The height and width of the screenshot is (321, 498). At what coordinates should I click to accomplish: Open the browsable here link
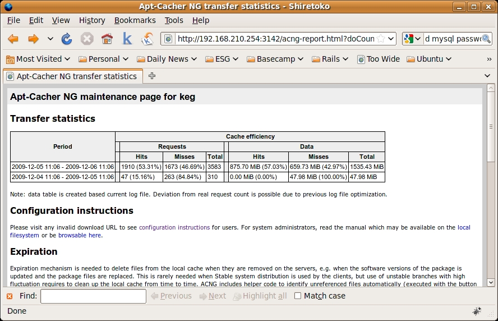pos(80,235)
